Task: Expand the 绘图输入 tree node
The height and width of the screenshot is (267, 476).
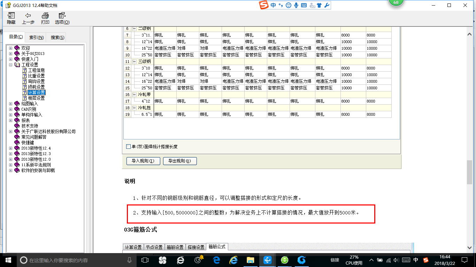Action: click(10, 104)
